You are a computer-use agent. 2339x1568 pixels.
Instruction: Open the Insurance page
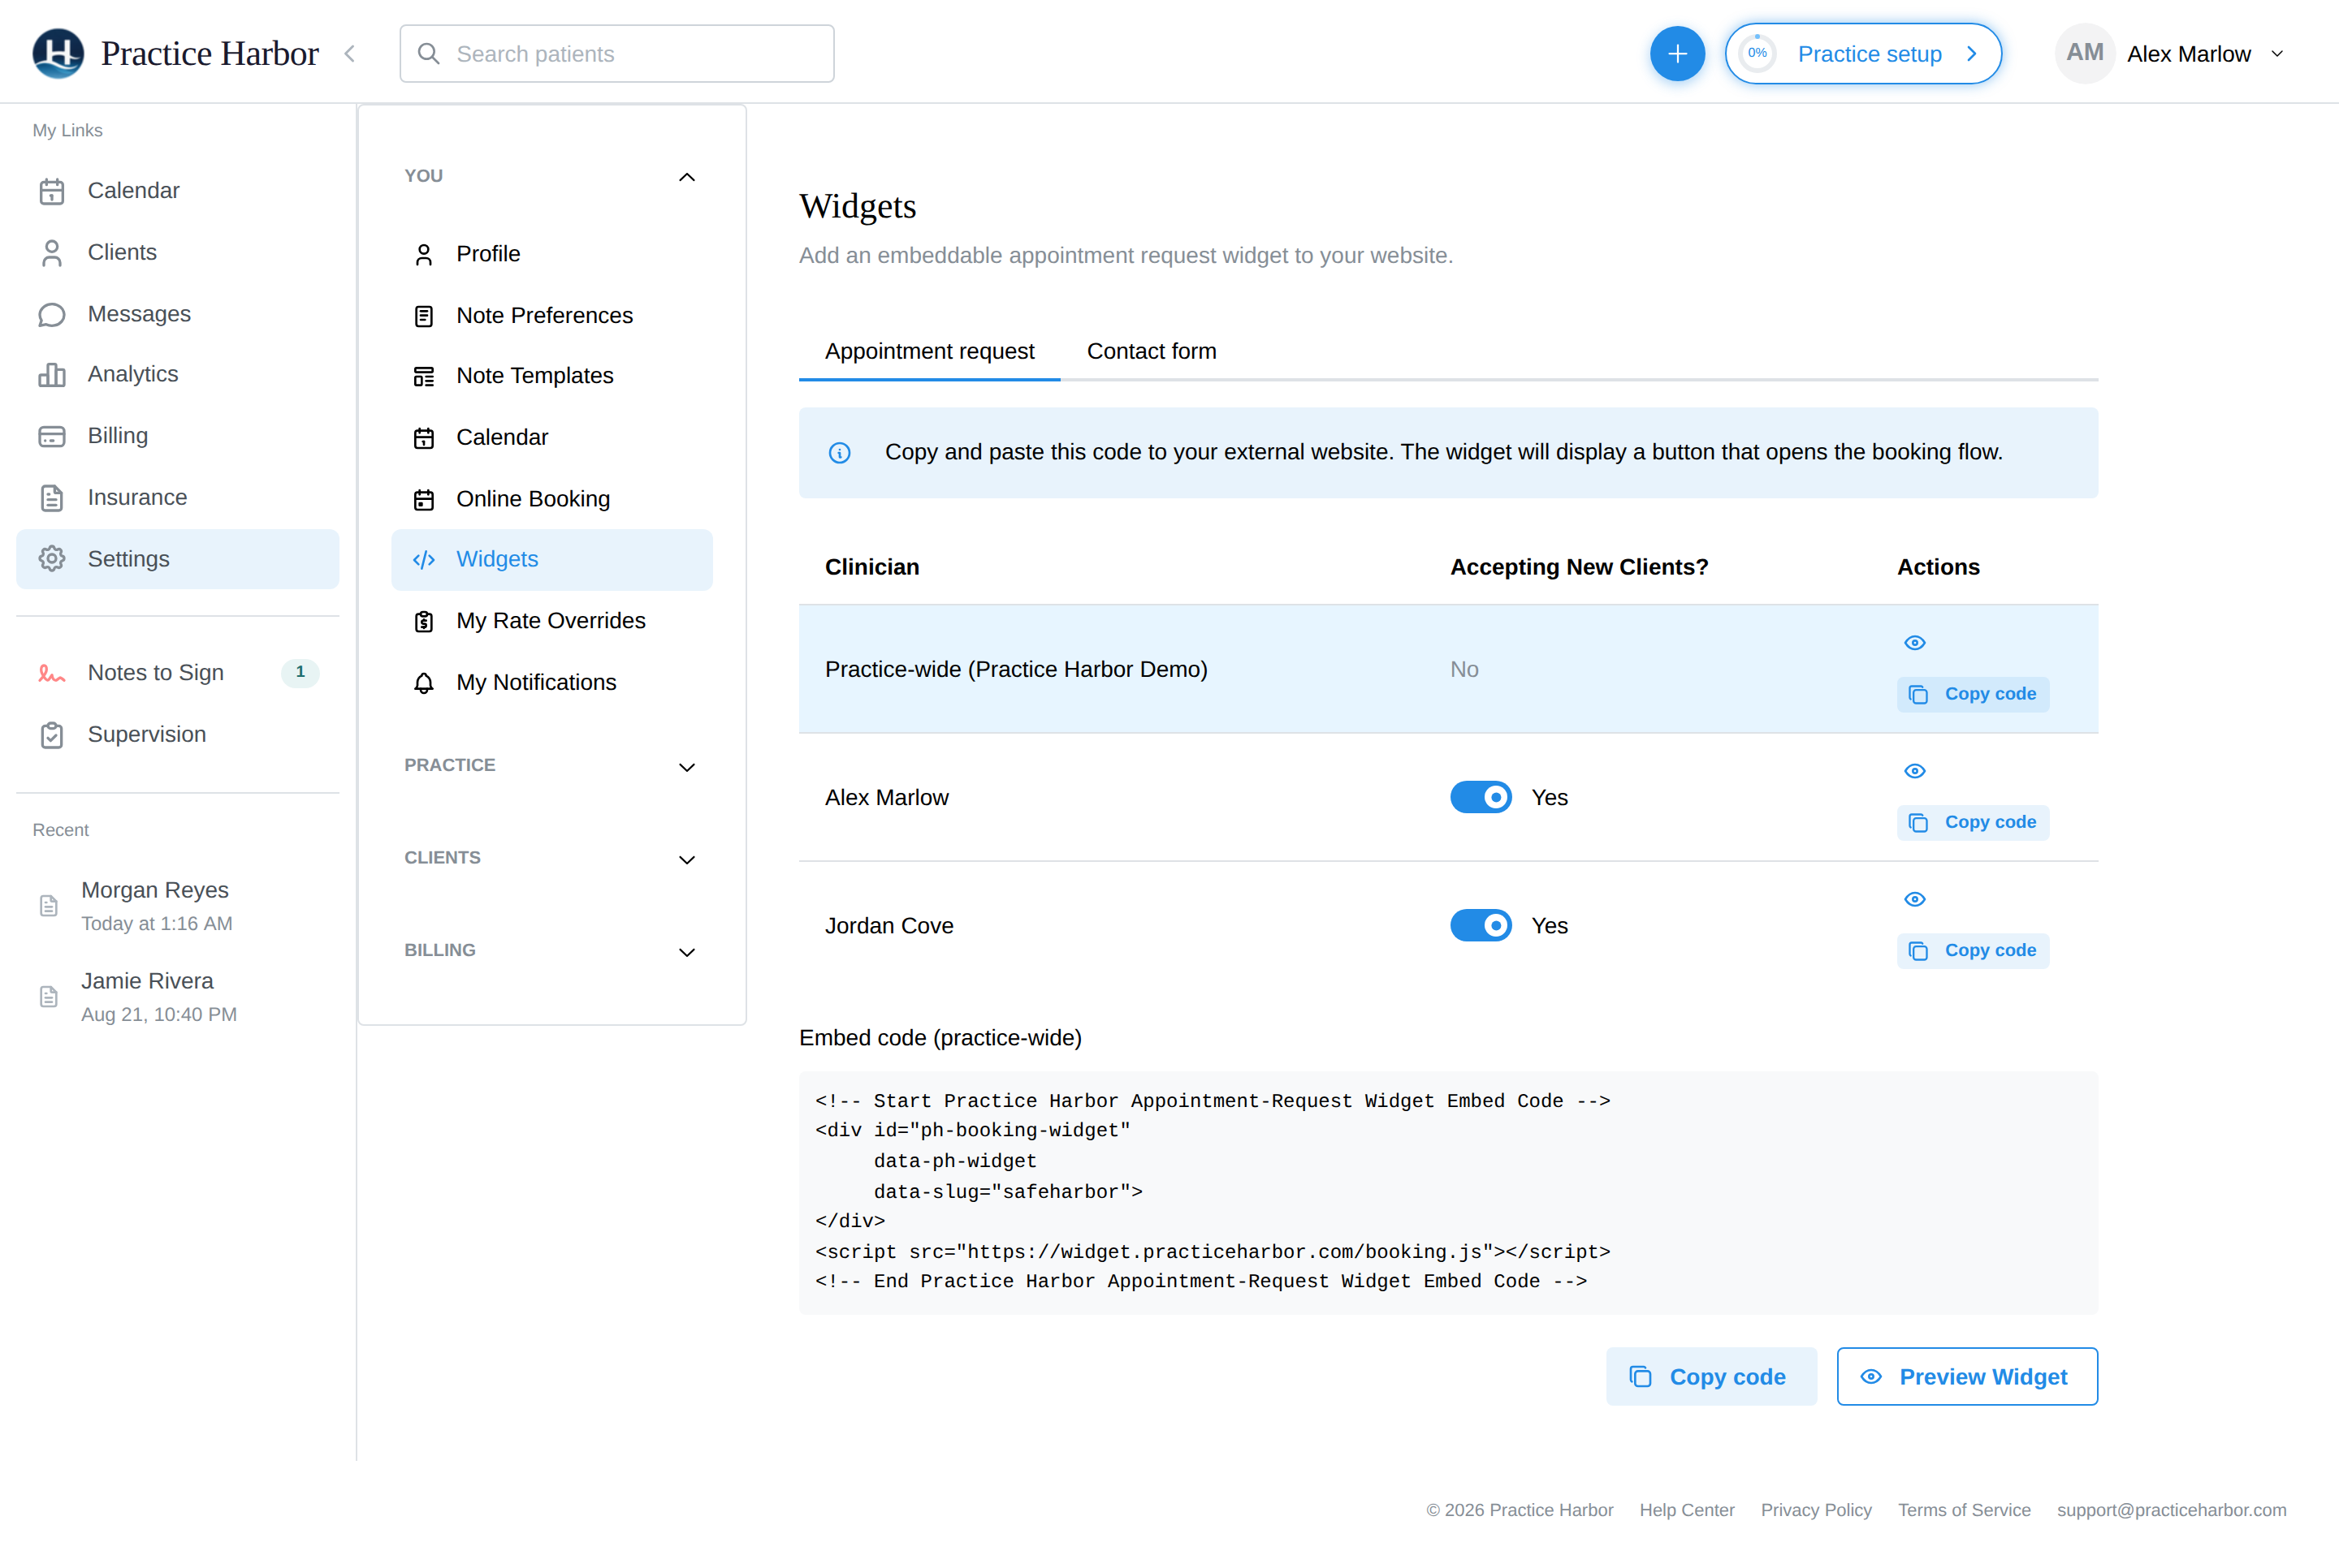coord(177,498)
